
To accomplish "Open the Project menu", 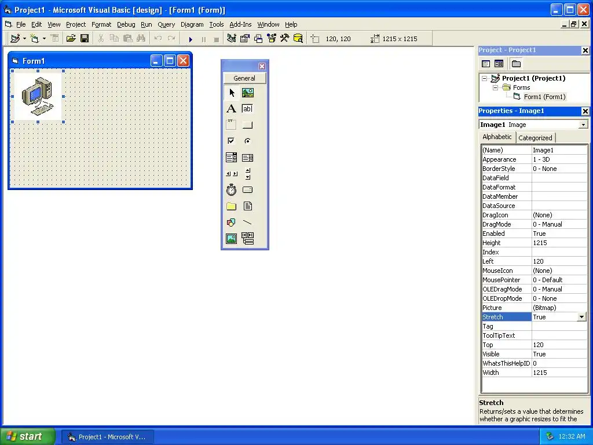I will coord(76,24).
